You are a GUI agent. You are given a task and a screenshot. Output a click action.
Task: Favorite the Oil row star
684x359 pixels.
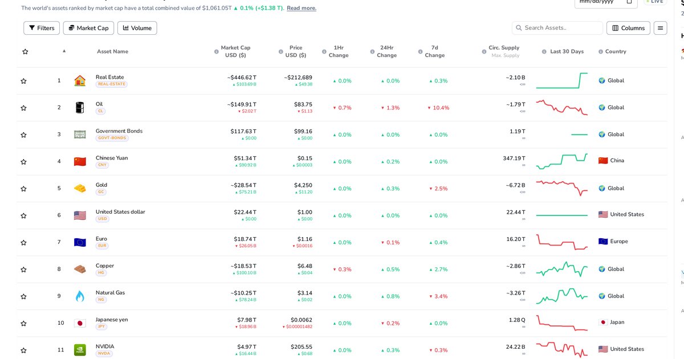click(x=23, y=108)
